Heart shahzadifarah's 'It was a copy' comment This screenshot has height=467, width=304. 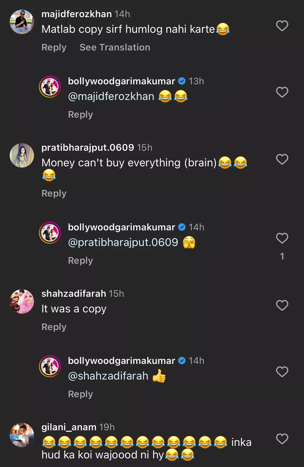point(282,305)
